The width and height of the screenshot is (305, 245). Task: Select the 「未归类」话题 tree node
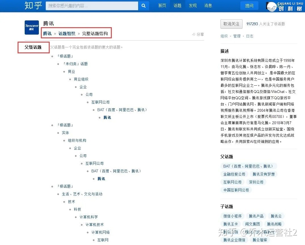tap(75, 64)
